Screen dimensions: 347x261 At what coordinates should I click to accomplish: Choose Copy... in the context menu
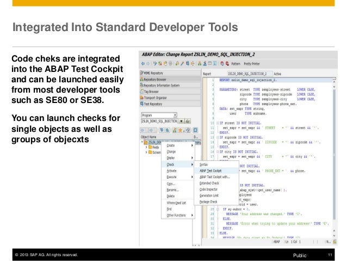point(178,184)
